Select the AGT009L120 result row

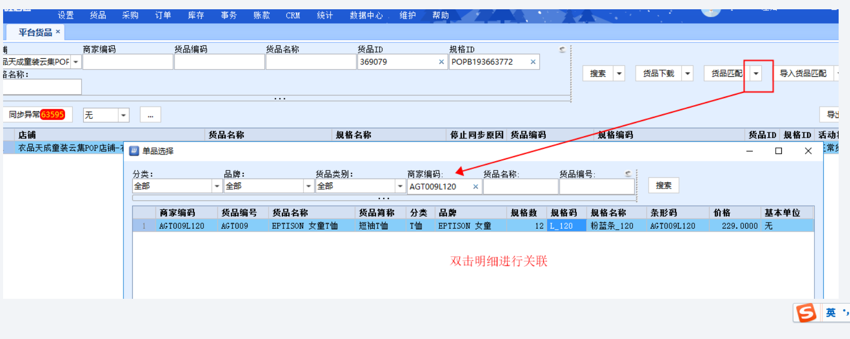coord(361,226)
